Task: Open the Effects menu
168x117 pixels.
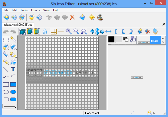Action: coord(35,10)
